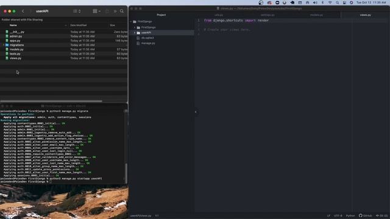Select the __init__.py file icon in Finder
This screenshot has height=219, width=390.
7,32
